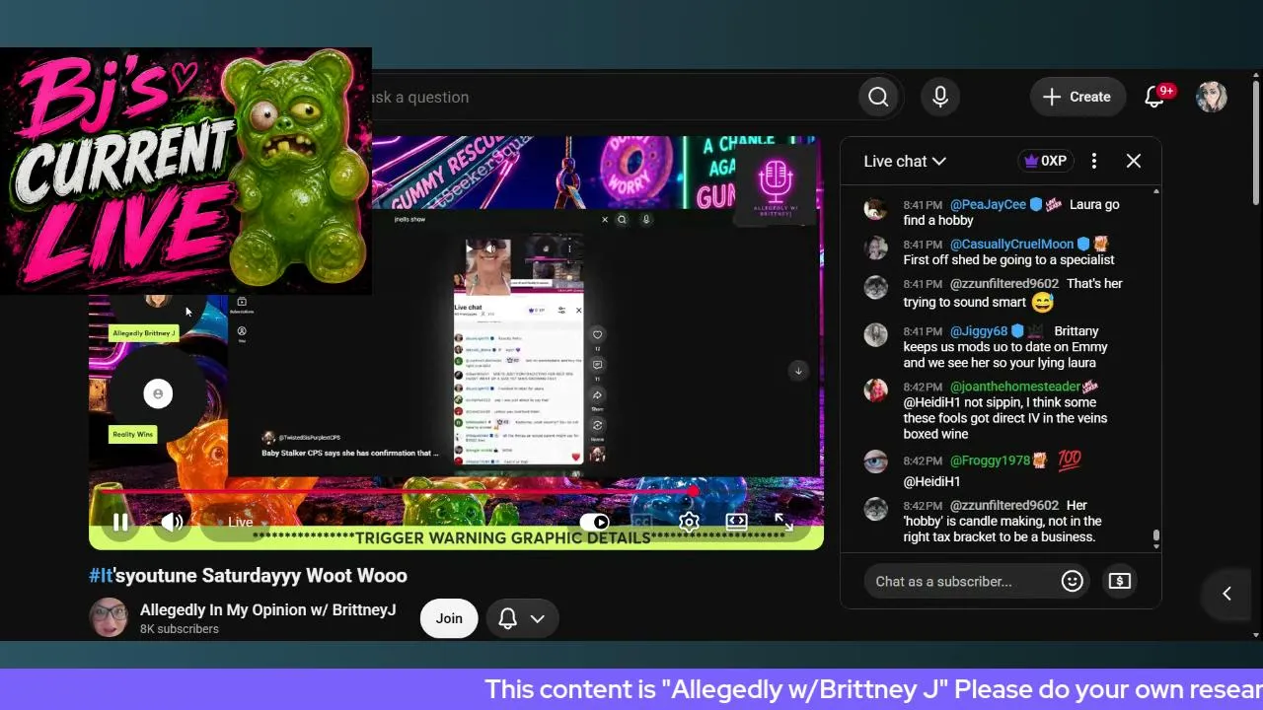The image size is (1263, 710).
Task: Click the search magnifier button
Action: pyautogui.click(x=878, y=97)
